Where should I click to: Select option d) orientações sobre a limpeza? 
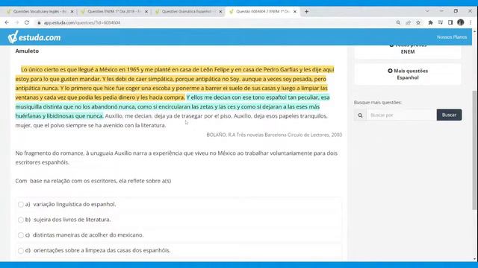tap(21, 251)
